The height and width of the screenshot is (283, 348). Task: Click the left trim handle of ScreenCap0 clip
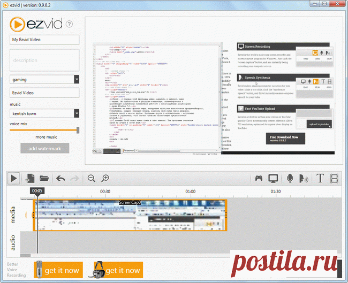(x=34, y=215)
